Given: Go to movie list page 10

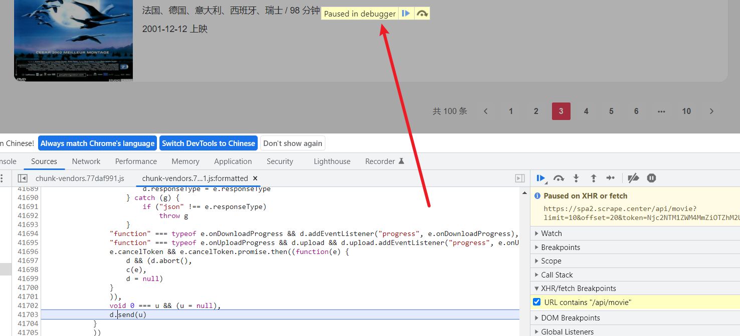Looking at the screenshot, I should tap(686, 111).
